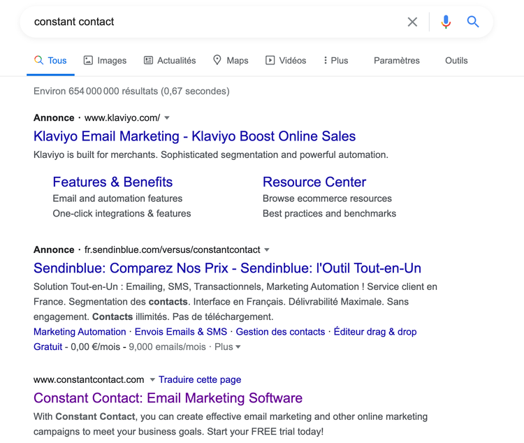Follow the Envois Emails & SMS sitelink
The height and width of the screenshot is (443, 524).
181,332
